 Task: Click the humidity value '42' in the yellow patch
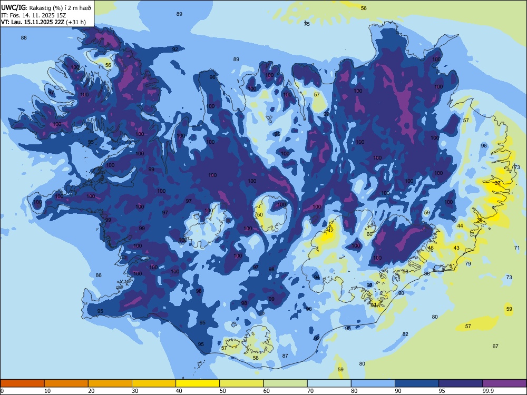[330, 231]
